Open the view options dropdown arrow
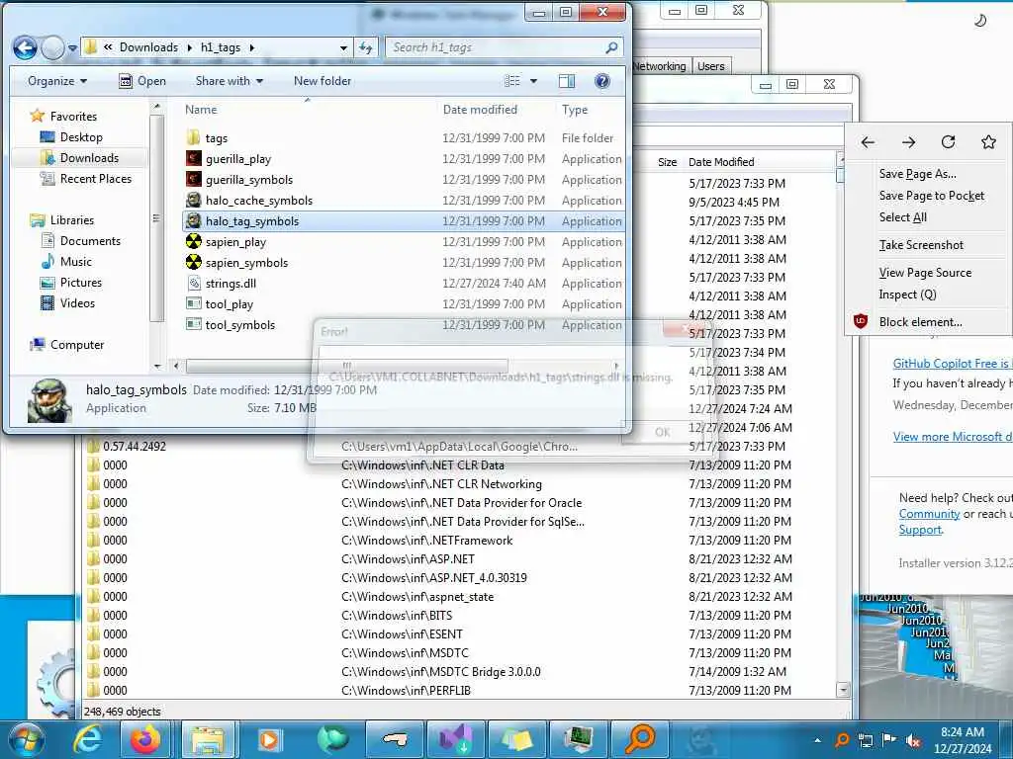The width and height of the screenshot is (1013, 759). pos(533,81)
